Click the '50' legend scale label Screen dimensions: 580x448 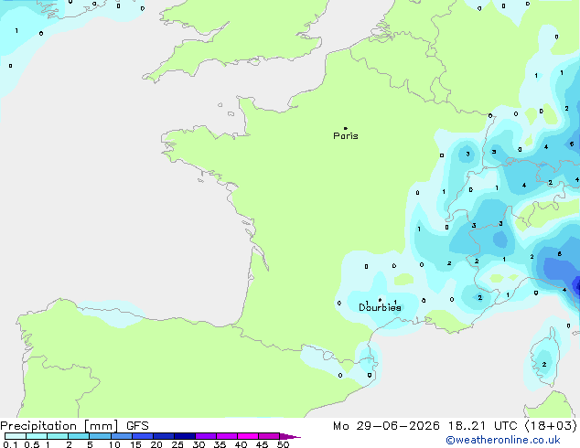pos(283,444)
